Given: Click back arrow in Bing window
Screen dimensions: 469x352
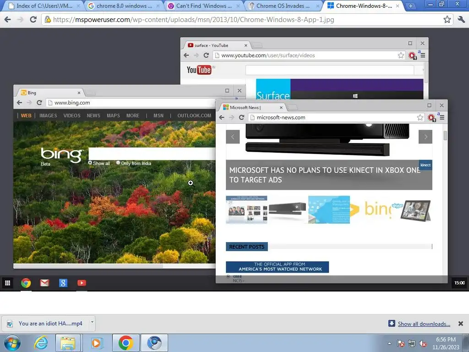Looking at the screenshot, I should [x=19, y=103].
